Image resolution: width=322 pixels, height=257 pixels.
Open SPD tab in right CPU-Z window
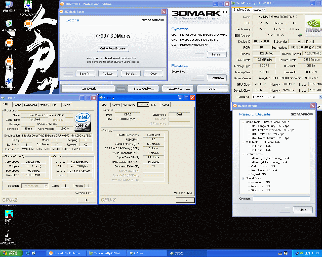(x=154, y=105)
